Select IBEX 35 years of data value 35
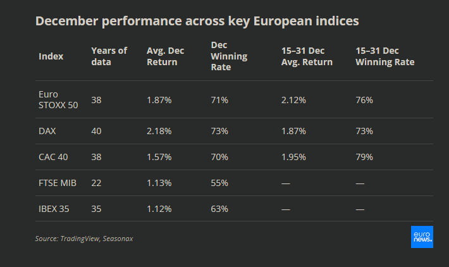Image resolution: width=449 pixels, height=267 pixels. click(x=97, y=209)
